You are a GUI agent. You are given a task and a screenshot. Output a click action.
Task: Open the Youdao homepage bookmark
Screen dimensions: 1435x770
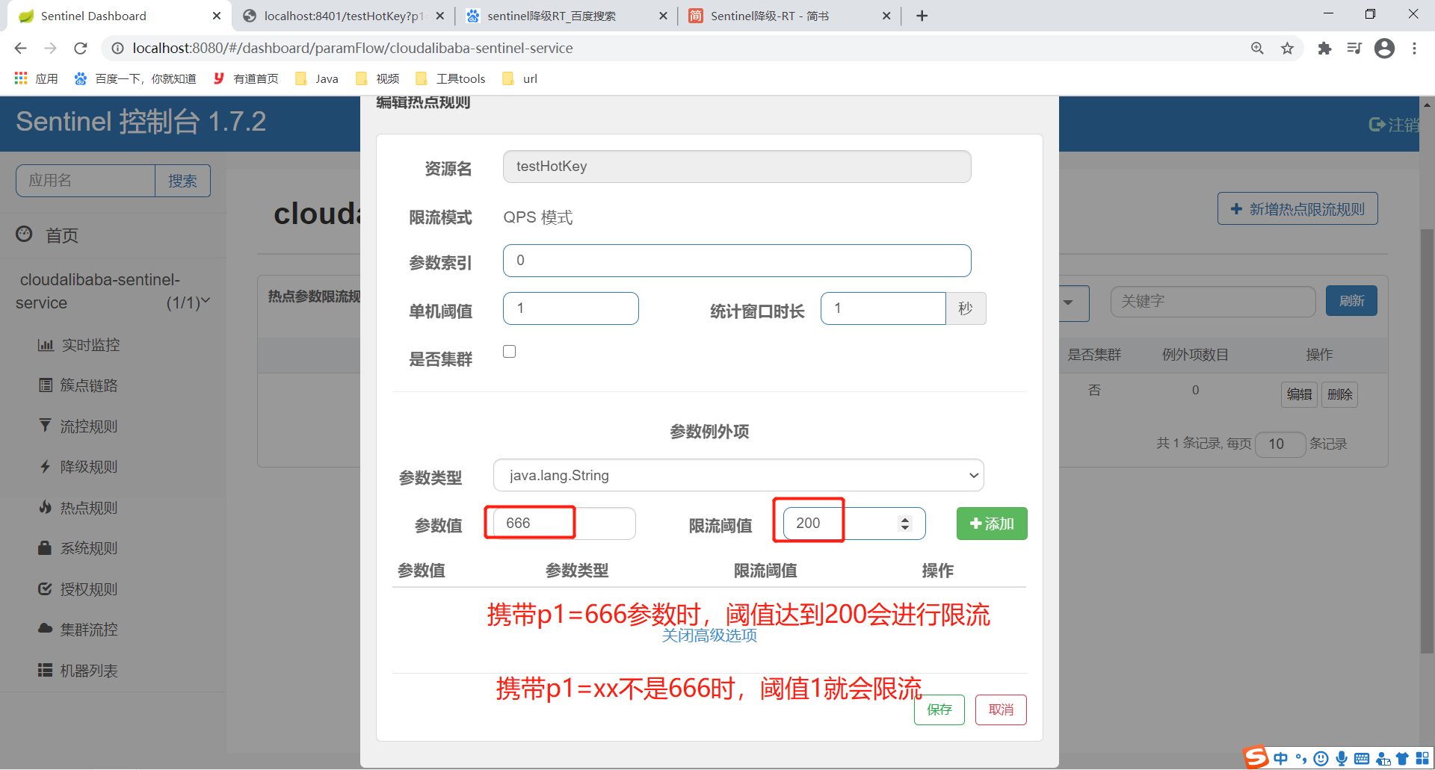246,78
